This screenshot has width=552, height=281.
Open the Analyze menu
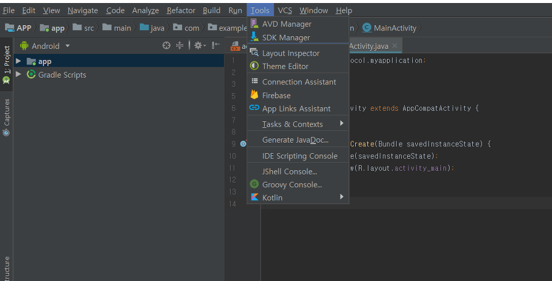(145, 10)
